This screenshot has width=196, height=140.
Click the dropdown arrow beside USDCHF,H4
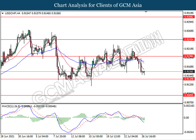click(x=3, y=13)
